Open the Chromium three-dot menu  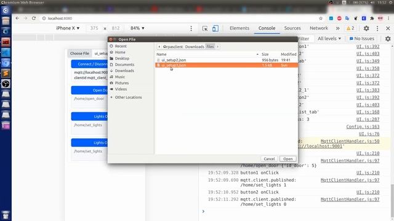click(x=388, y=18)
